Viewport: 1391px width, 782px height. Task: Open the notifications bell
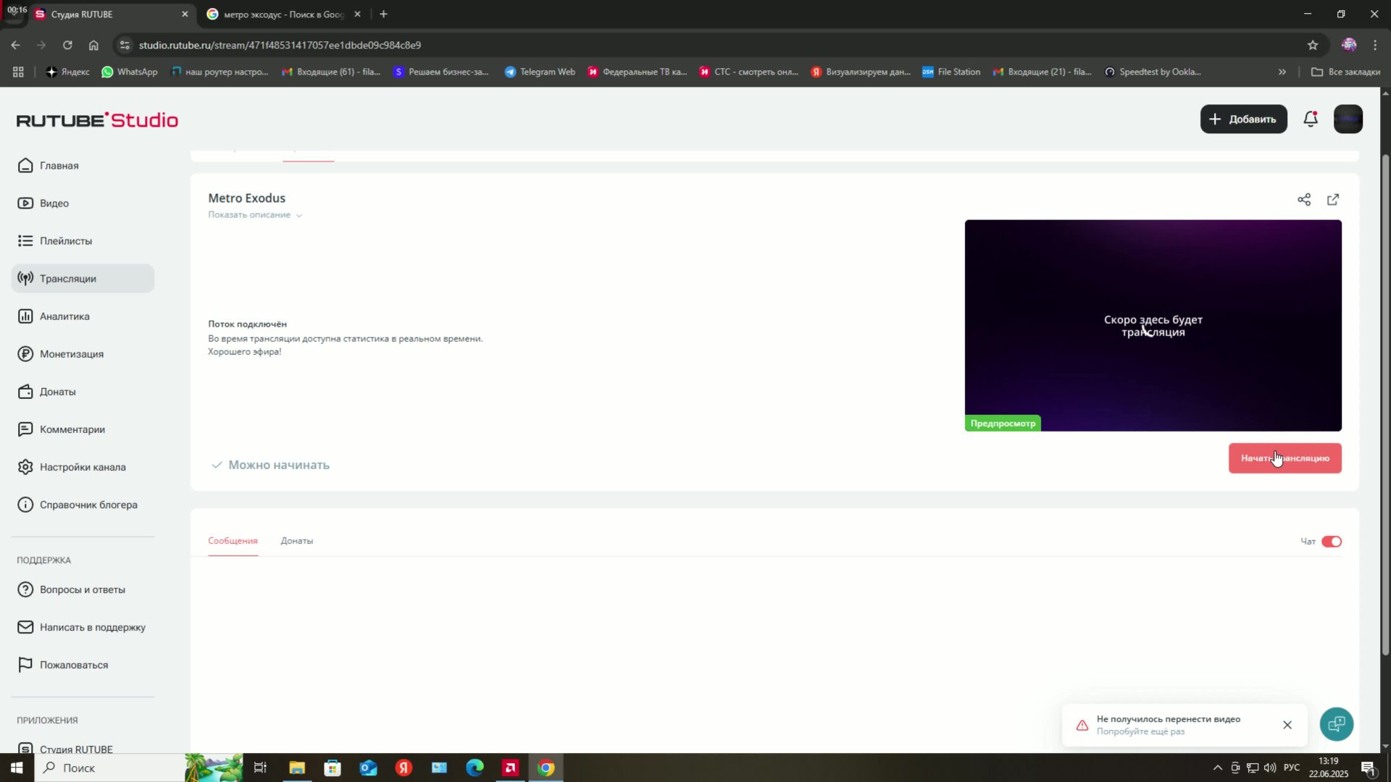point(1310,119)
